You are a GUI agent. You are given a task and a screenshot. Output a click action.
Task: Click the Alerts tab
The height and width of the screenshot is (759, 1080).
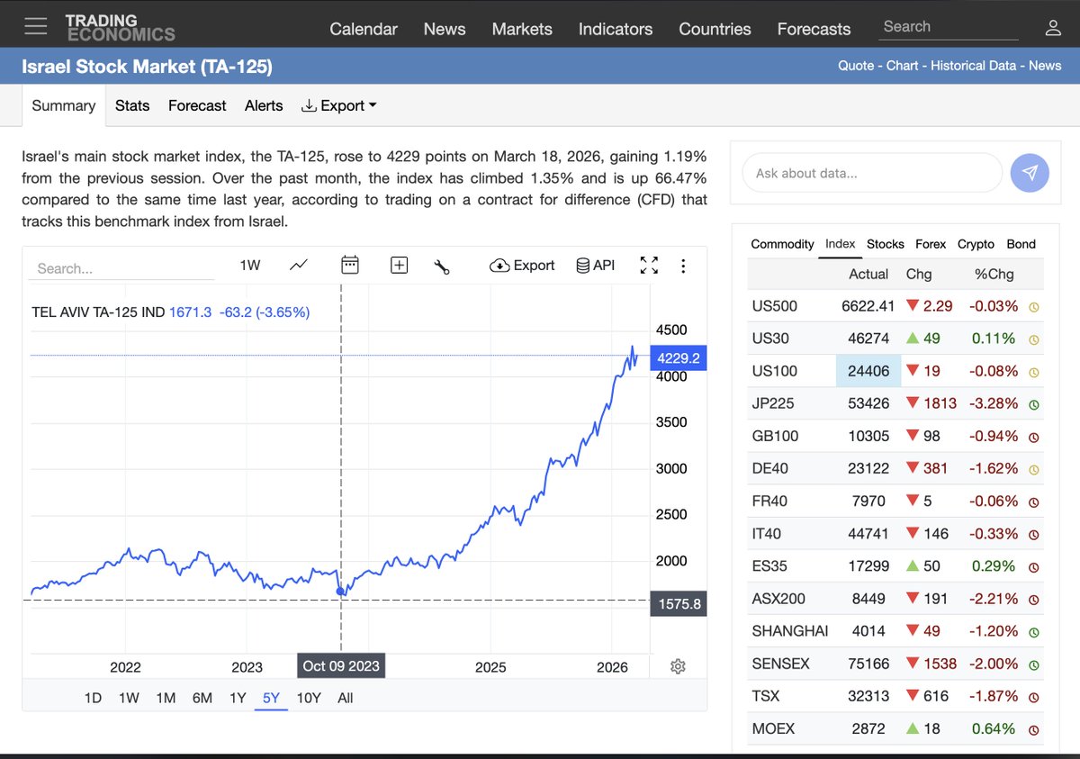point(264,105)
